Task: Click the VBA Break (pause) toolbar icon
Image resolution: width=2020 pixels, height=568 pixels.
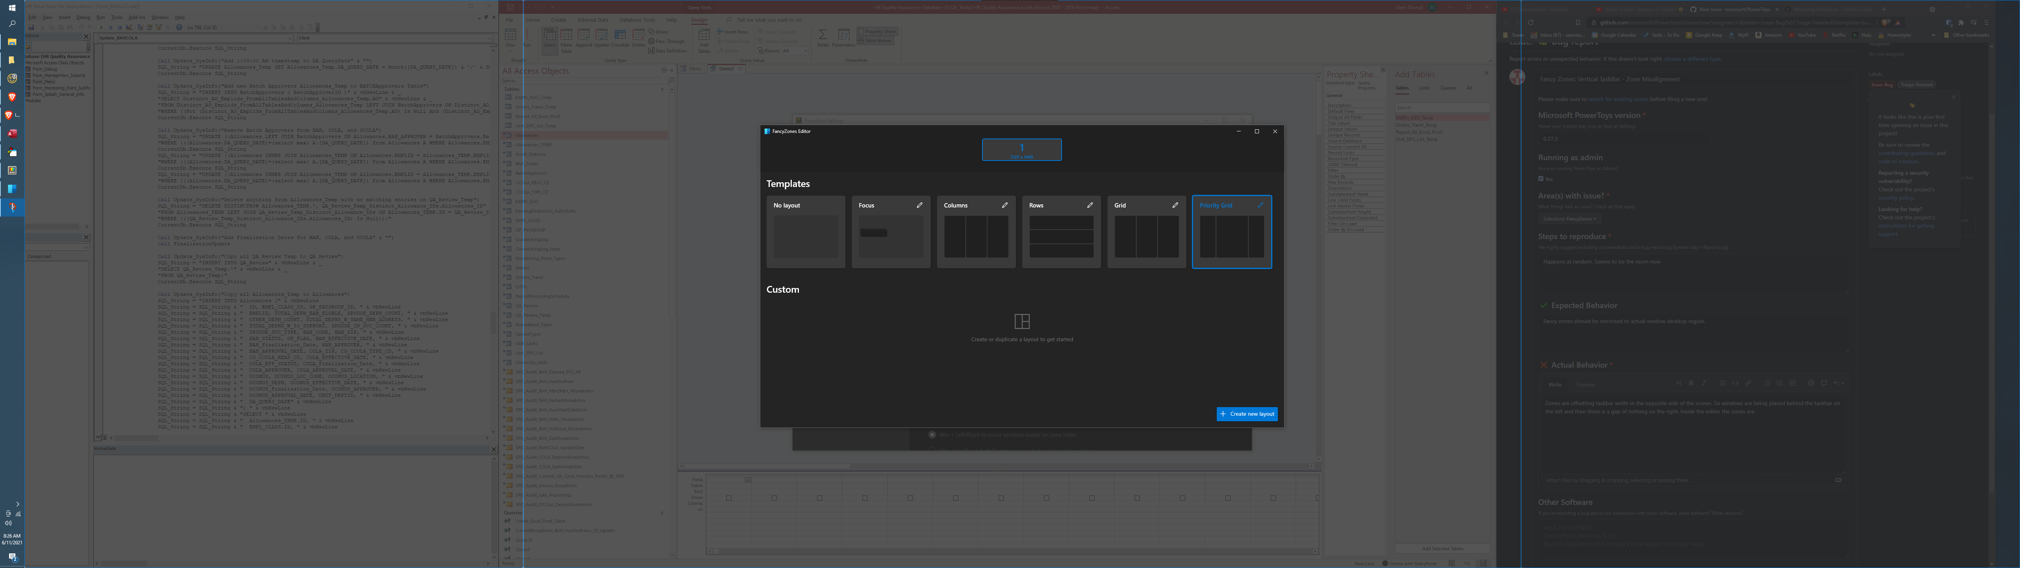Action: tap(110, 28)
